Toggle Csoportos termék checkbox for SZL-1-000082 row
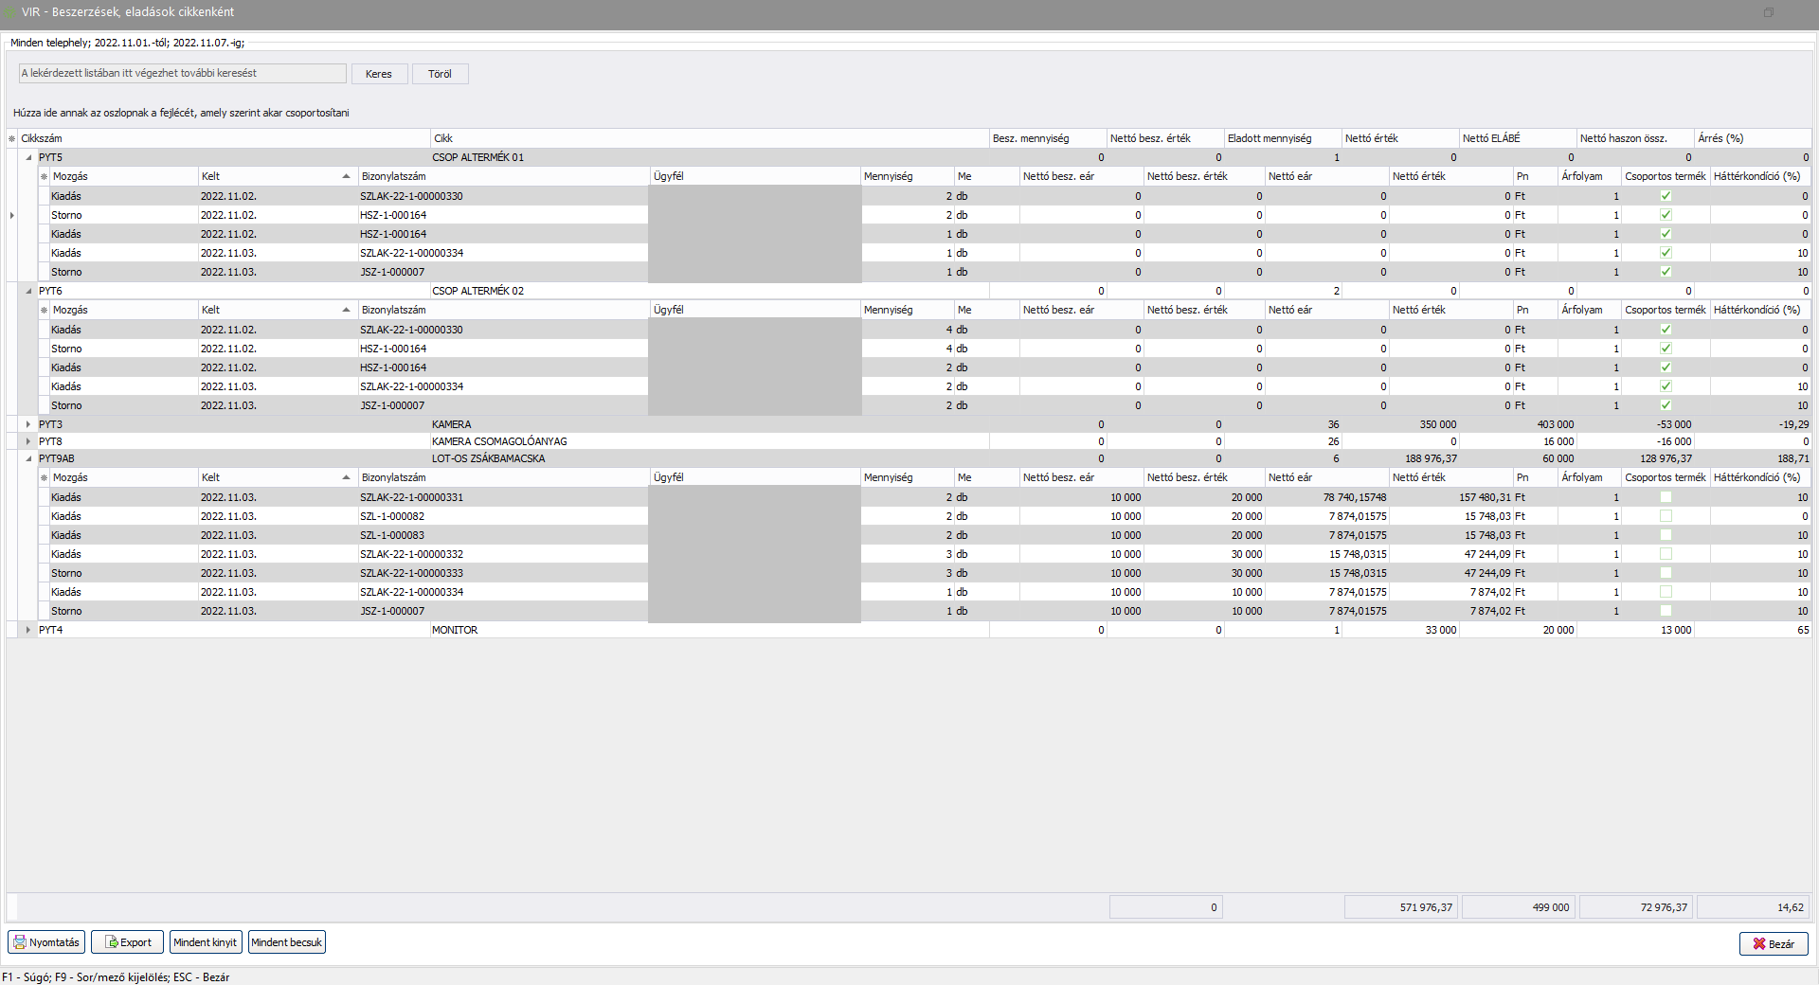 click(1666, 516)
